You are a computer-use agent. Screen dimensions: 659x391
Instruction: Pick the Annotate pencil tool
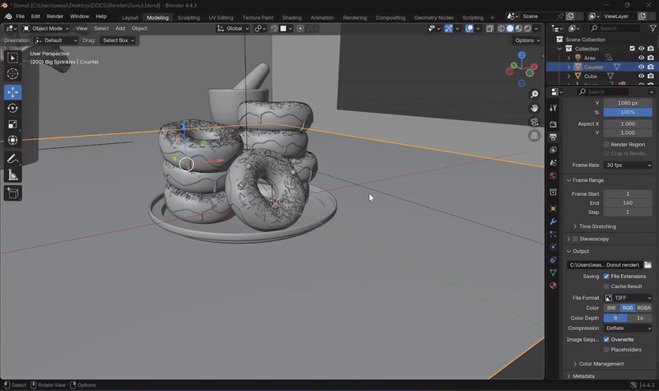tap(13, 159)
